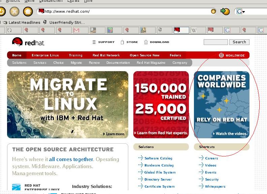Open Red Hat Network navigation item
The image size is (267, 194).
106,55
